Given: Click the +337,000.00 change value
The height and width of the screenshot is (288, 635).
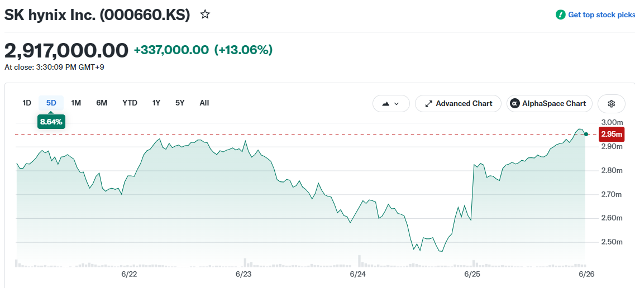Looking at the screenshot, I should tap(171, 50).
